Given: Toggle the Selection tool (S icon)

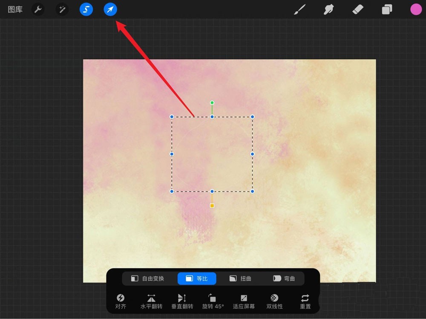Looking at the screenshot, I should click(x=86, y=9).
